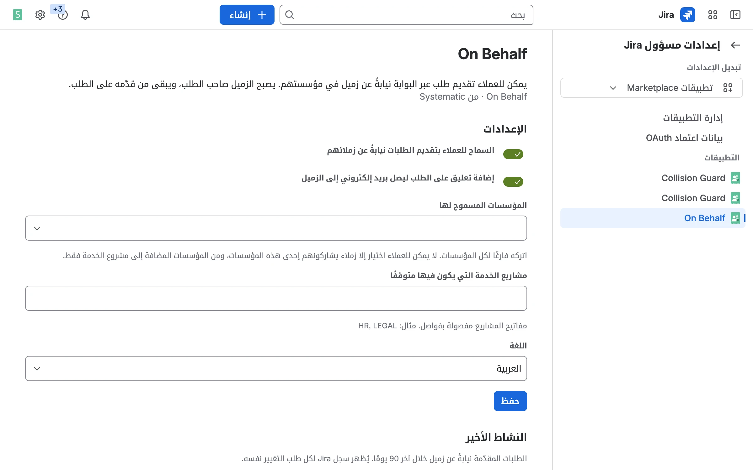
Task: Open help menu with +3 badge
Action: pos(62,14)
